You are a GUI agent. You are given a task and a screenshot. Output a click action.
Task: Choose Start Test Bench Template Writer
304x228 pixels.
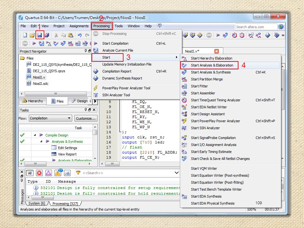(x=231, y=189)
